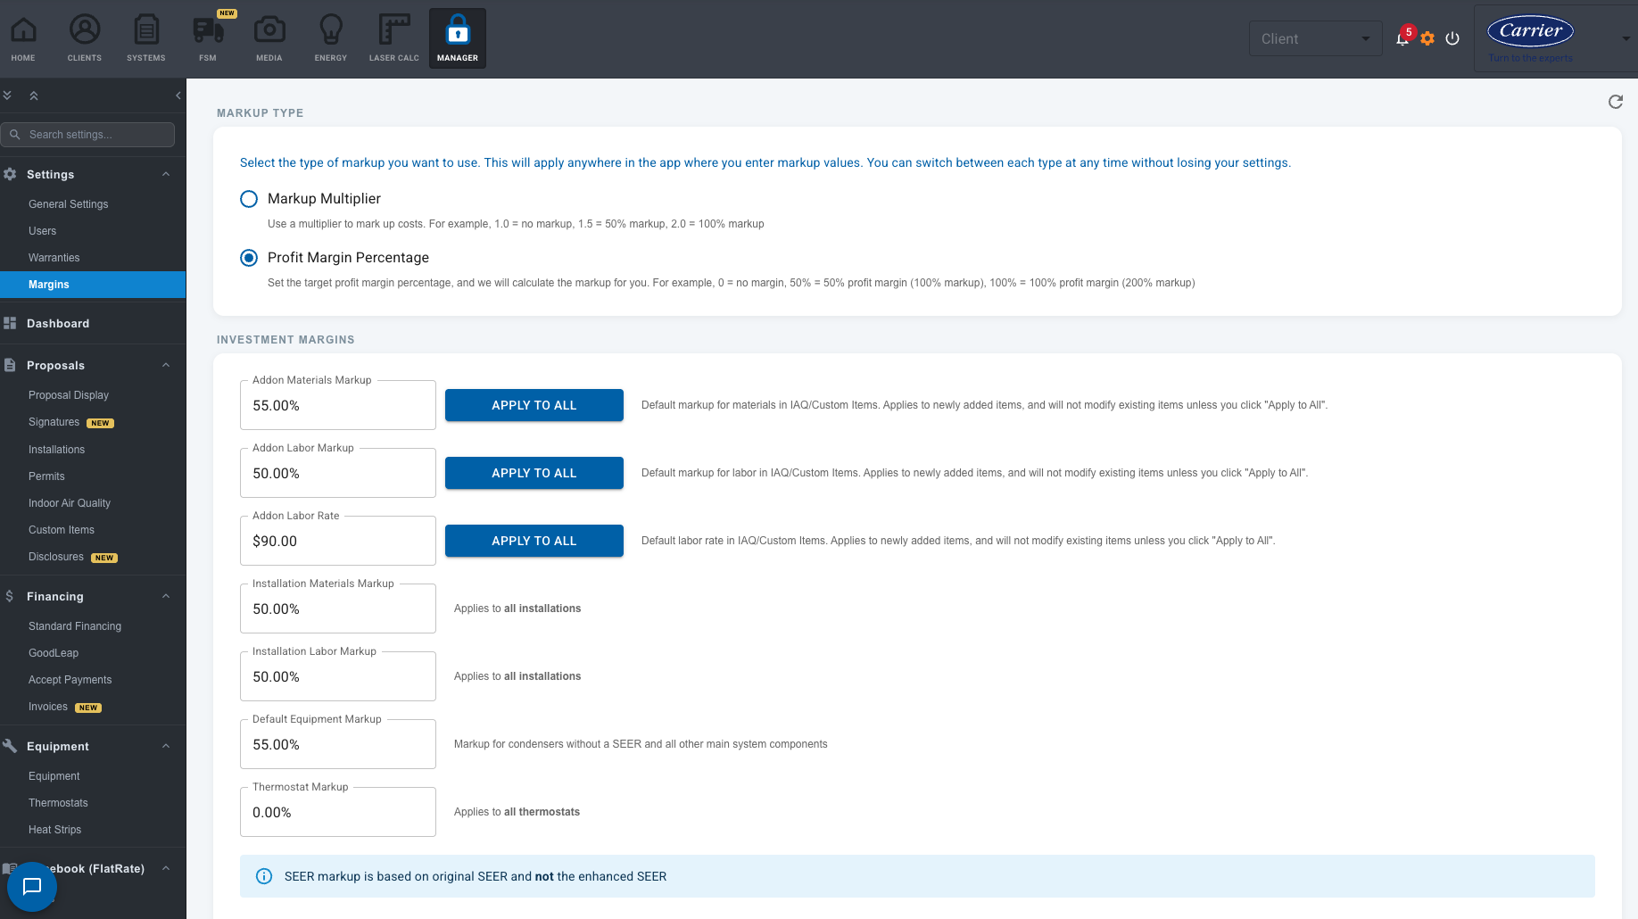The height and width of the screenshot is (919, 1638).
Task: Open the chat bubble widget
Action: 32,886
